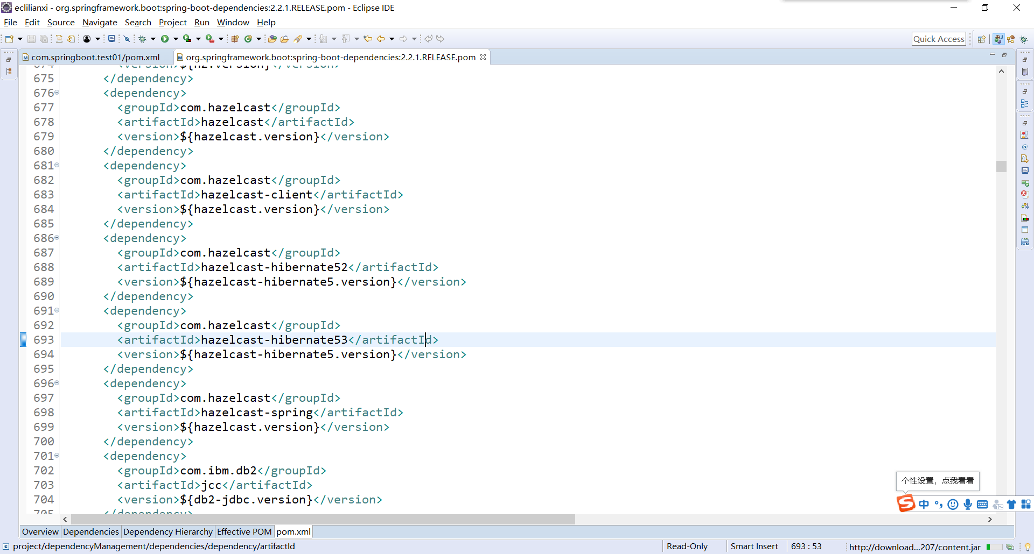The width and height of the screenshot is (1034, 554).
Task: Click the Debug bug icon in toolbar
Action: (143, 39)
